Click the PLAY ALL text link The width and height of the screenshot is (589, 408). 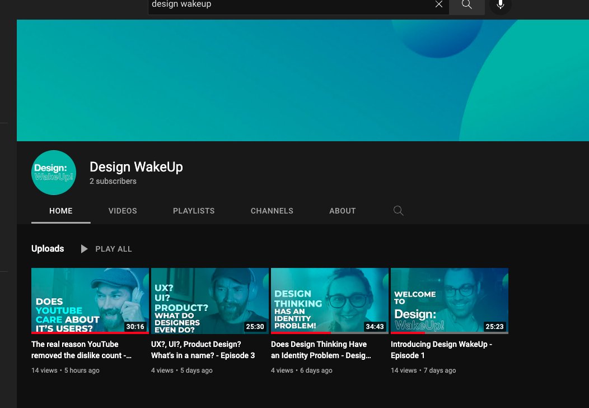pos(114,249)
